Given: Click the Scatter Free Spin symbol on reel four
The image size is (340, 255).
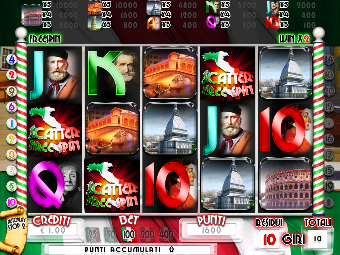Looking at the screenshot, I should click(227, 74).
